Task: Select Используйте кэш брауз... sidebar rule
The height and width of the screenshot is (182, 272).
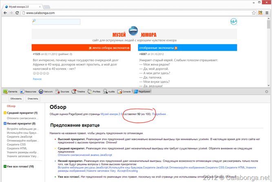Action: 23,133
